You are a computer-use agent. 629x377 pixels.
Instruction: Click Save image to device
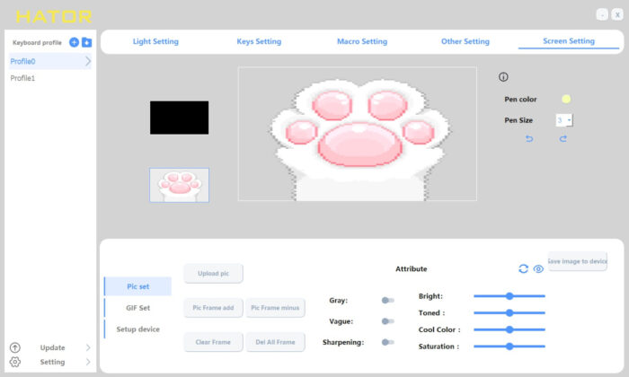(577, 261)
